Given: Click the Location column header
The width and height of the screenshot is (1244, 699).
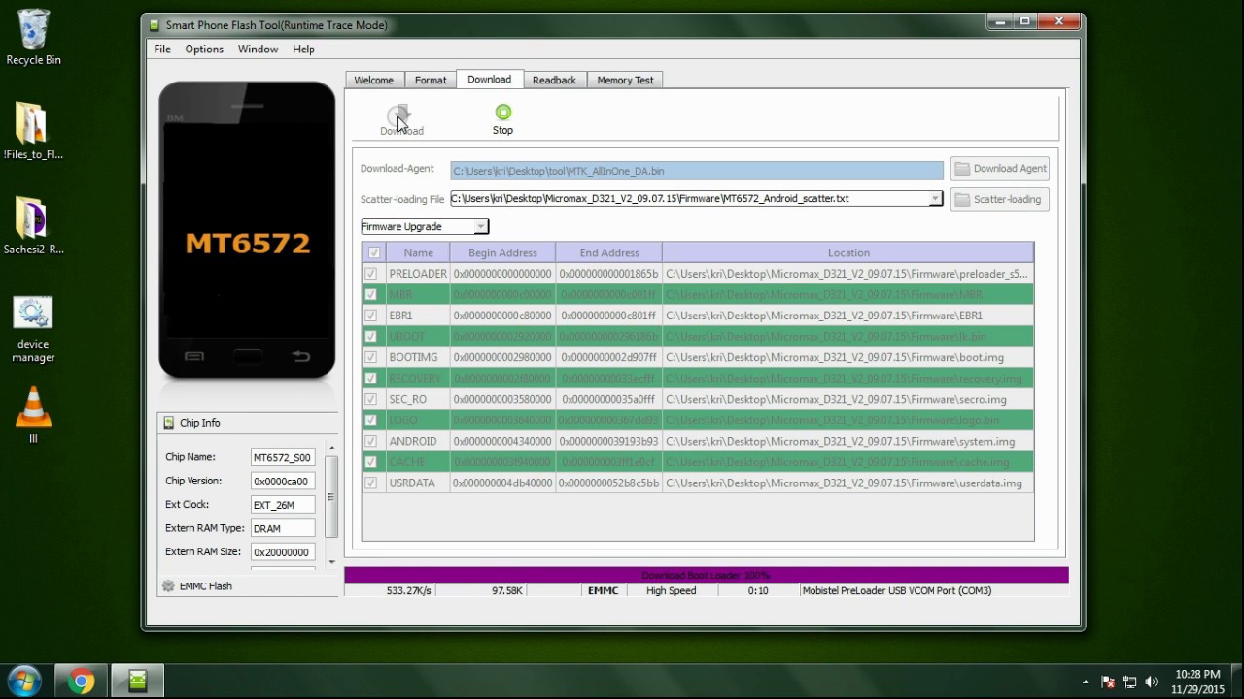Looking at the screenshot, I should [x=848, y=253].
